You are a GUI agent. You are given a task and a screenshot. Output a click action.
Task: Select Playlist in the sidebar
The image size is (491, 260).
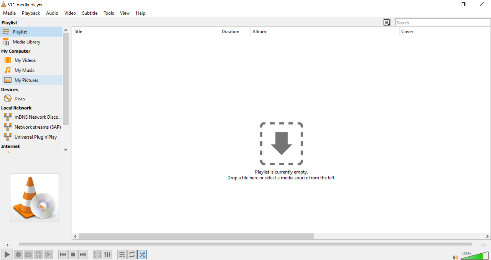(31, 32)
